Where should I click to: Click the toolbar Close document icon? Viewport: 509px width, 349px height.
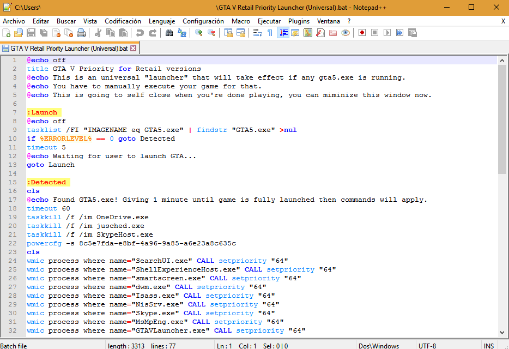point(57,33)
